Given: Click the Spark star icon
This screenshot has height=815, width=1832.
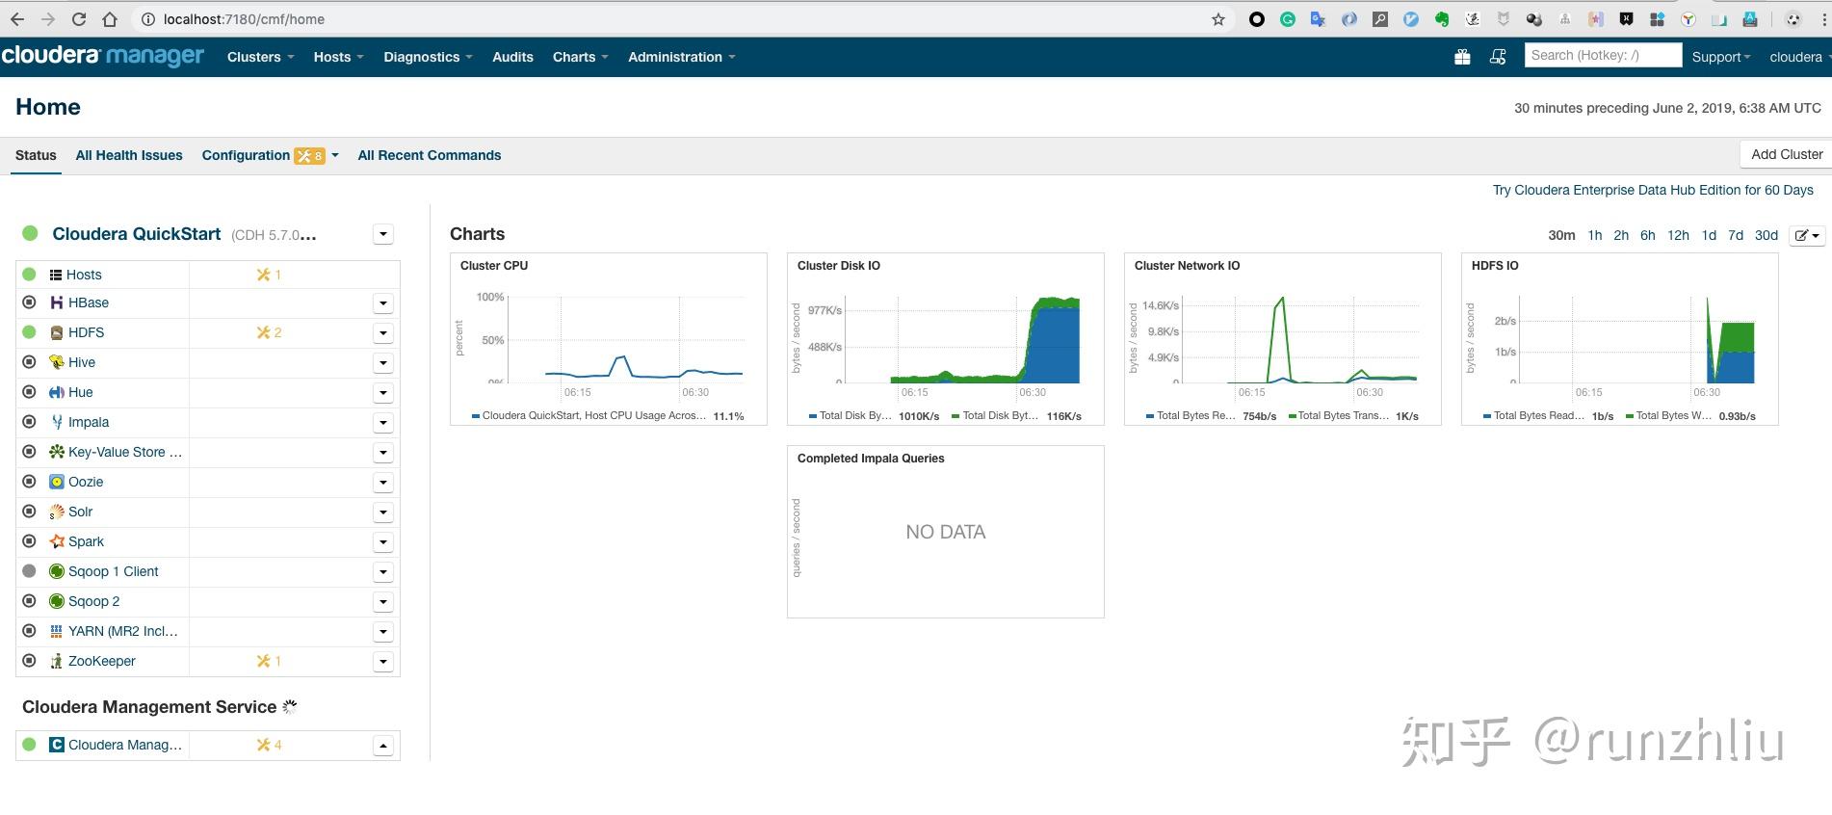Looking at the screenshot, I should (x=57, y=541).
